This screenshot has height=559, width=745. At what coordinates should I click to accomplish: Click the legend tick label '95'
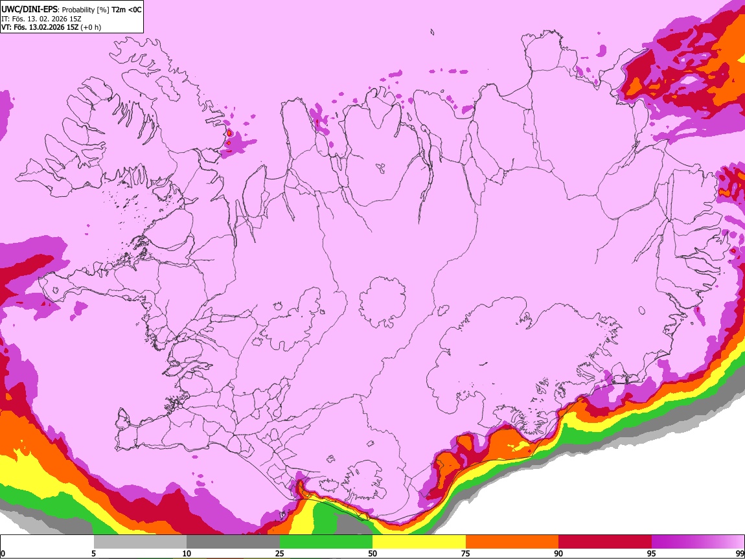pos(652,553)
